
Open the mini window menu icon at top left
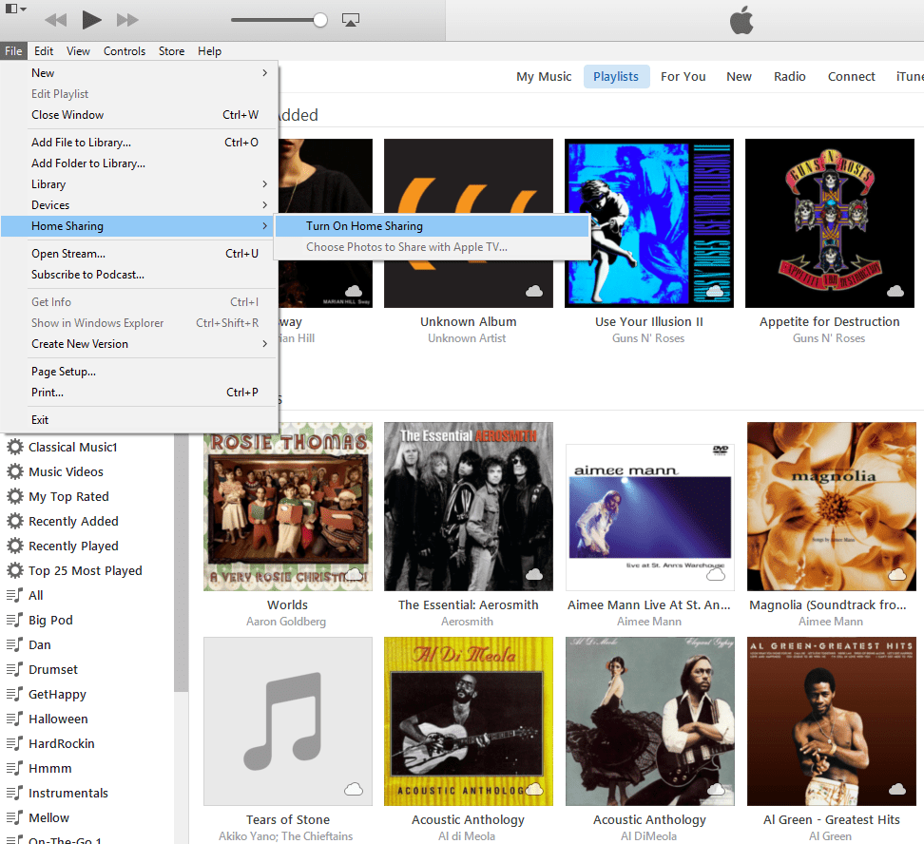(x=15, y=9)
